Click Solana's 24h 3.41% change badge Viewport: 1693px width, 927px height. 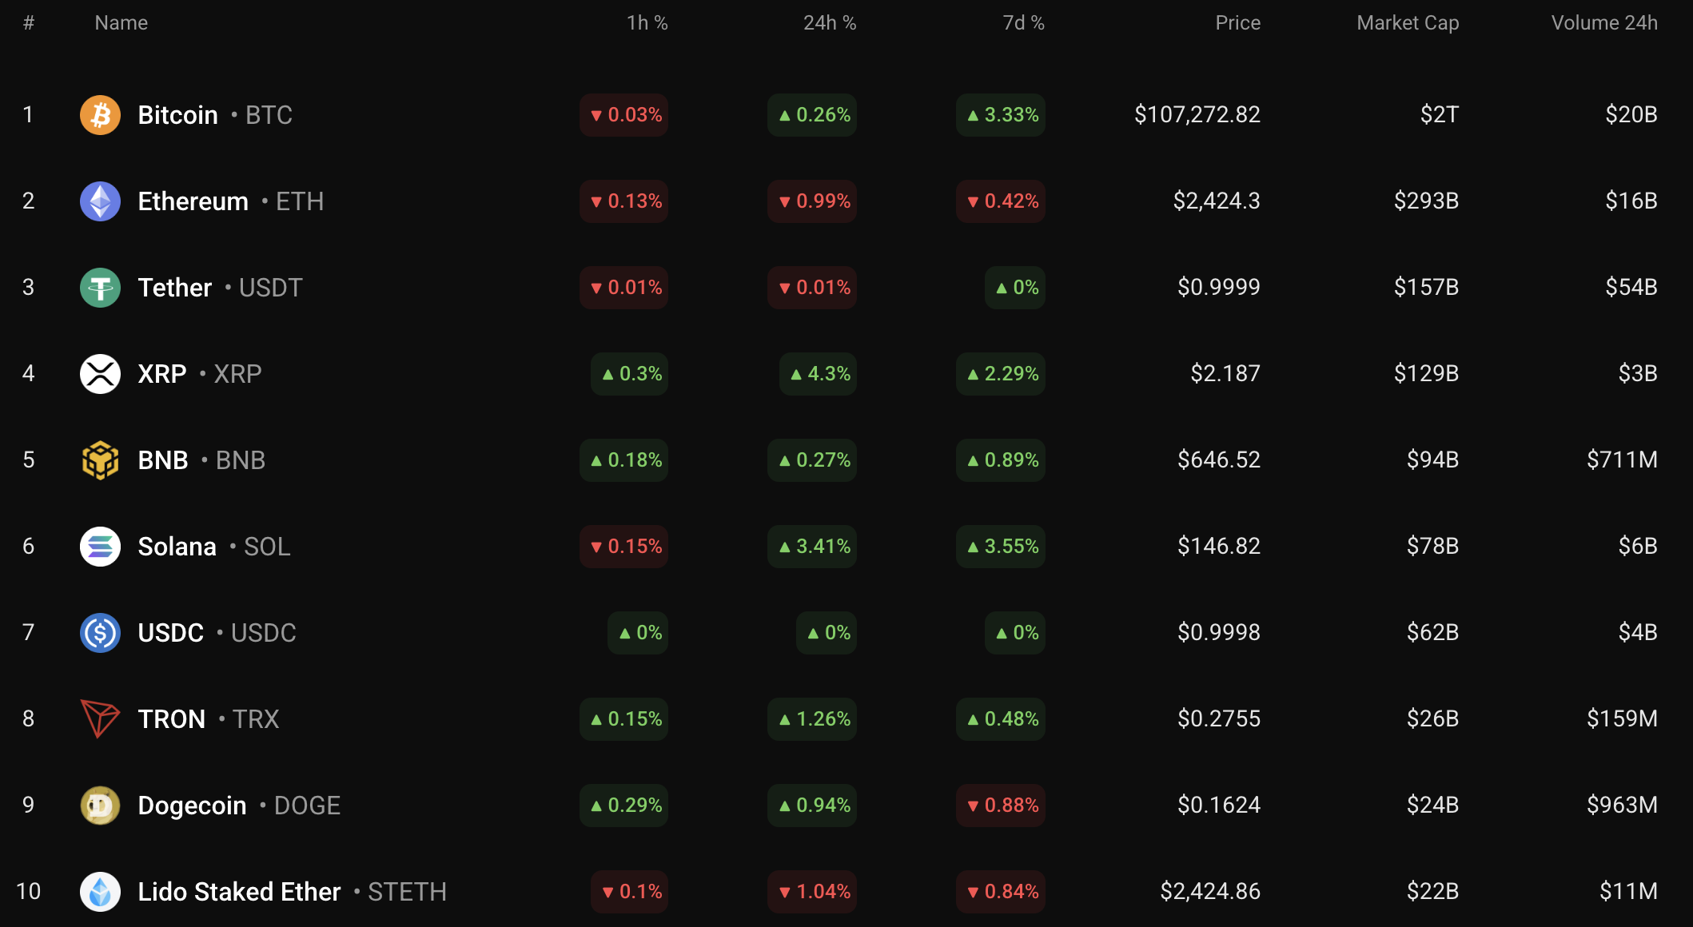tap(813, 547)
